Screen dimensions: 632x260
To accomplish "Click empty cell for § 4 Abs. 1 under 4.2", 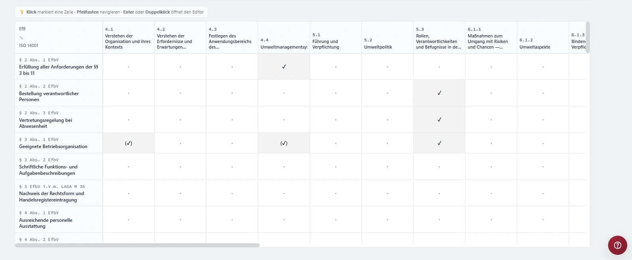I will pyautogui.click(x=180, y=219).
